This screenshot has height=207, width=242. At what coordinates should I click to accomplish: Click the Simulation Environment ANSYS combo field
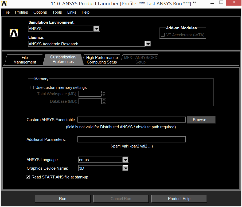(61, 29)
